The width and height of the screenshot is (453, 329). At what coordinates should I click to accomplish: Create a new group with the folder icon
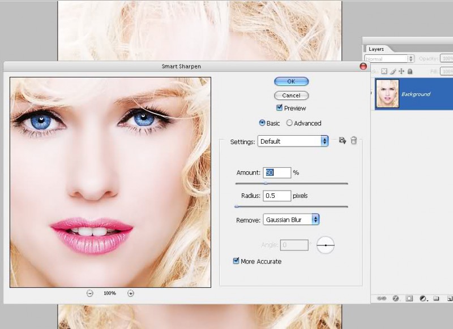click(436, 298)
